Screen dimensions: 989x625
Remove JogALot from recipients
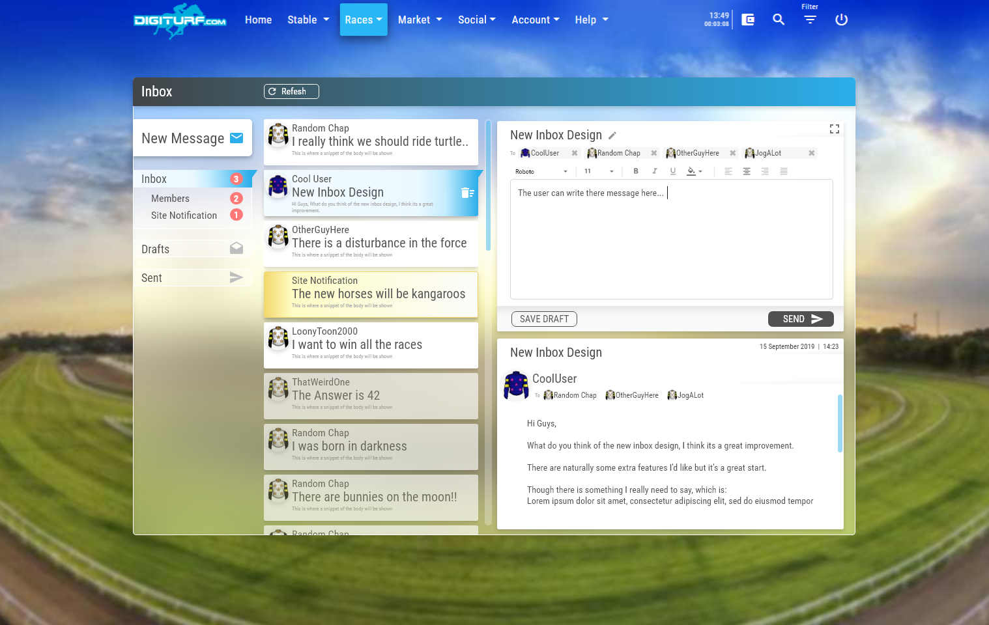(x=812, y=153)
